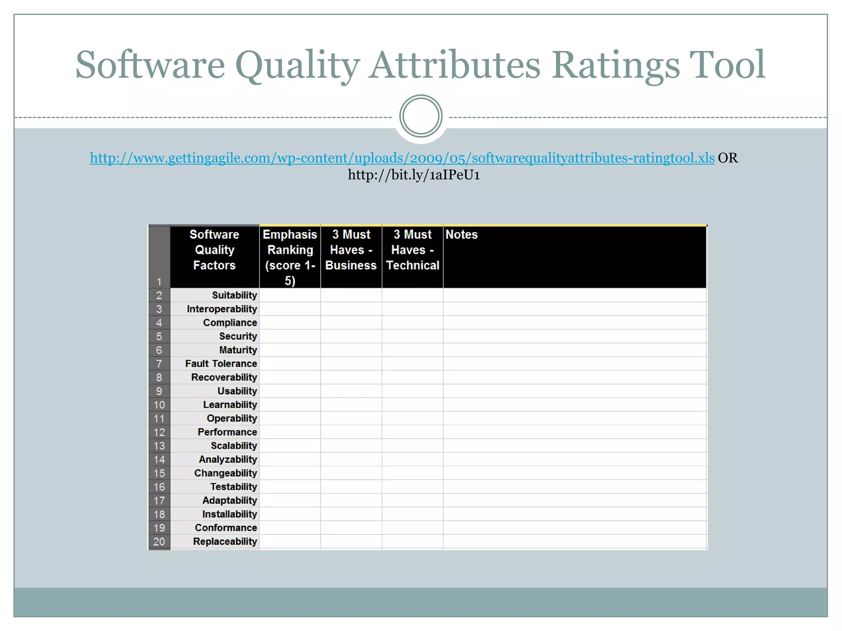Select spreadsheet row number 14
The width and height of the screenshot is (842, 631).
pos(159,460)
